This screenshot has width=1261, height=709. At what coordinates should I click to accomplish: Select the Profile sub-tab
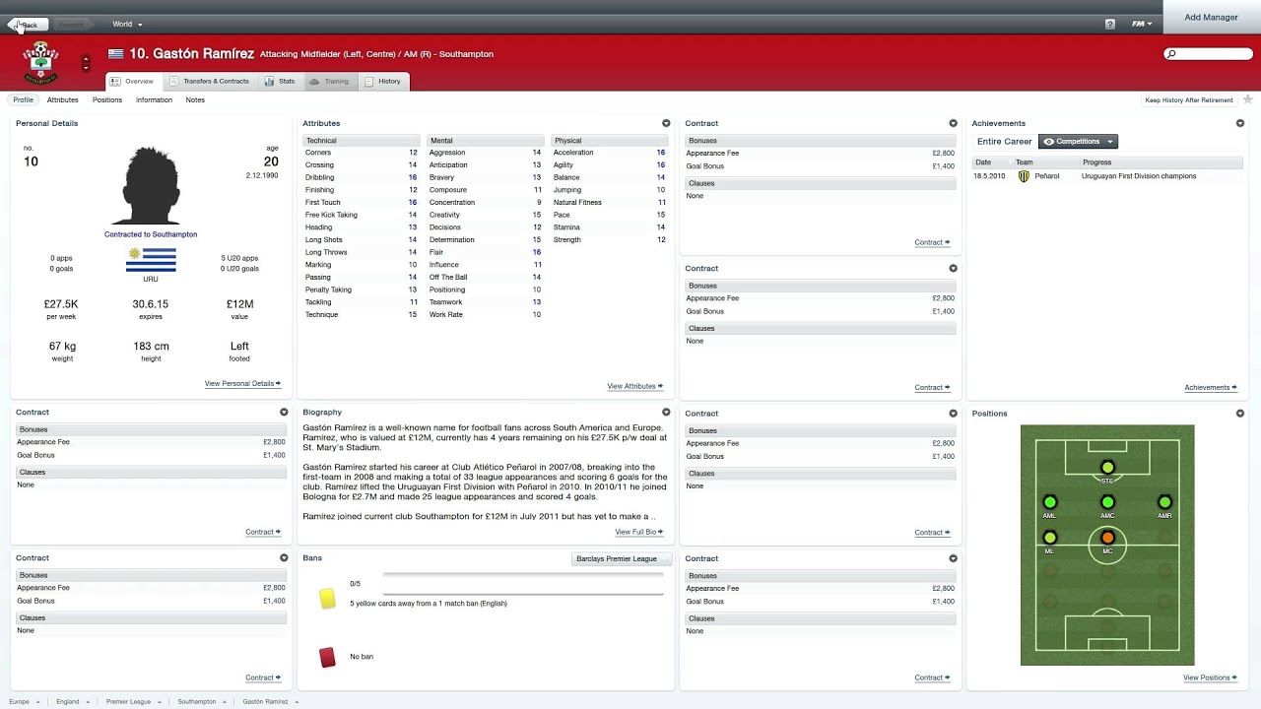click(23, 100)
